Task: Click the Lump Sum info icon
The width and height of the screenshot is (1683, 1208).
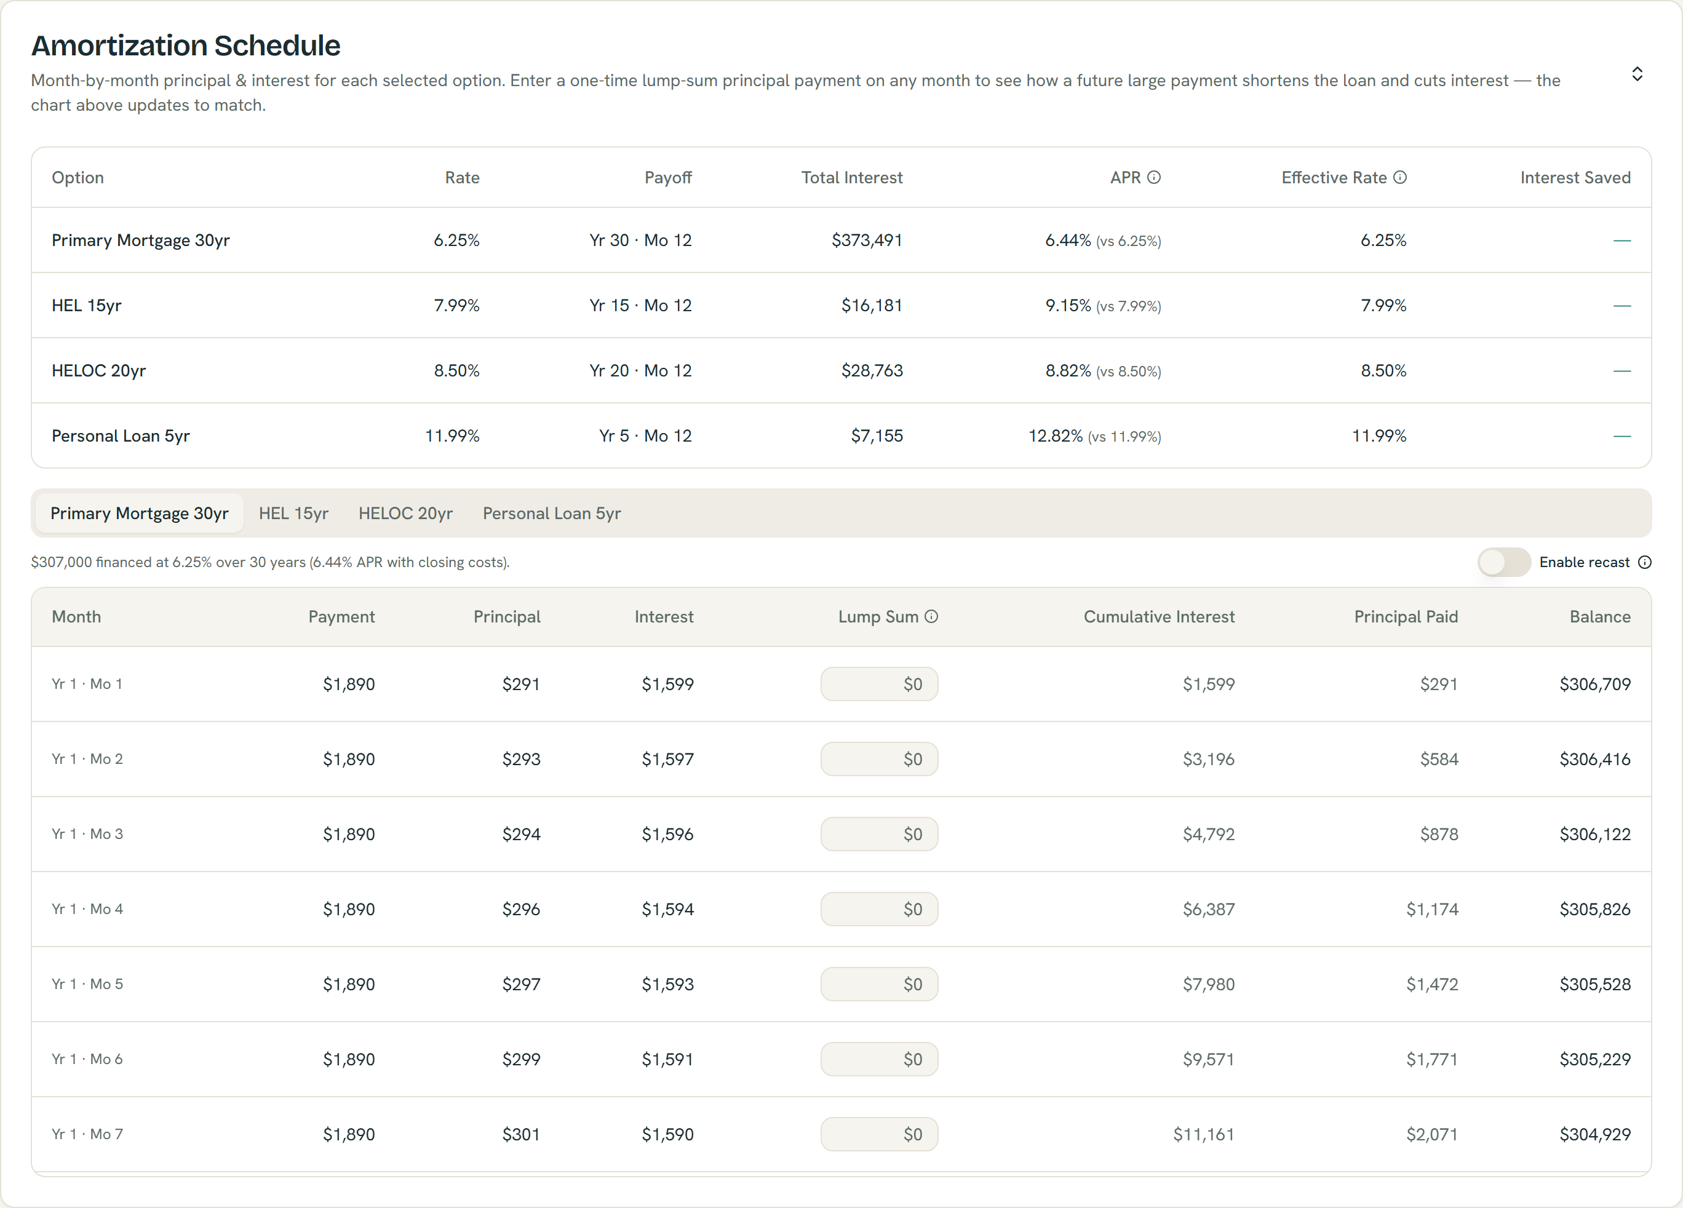Action: (x=931, y=617)
